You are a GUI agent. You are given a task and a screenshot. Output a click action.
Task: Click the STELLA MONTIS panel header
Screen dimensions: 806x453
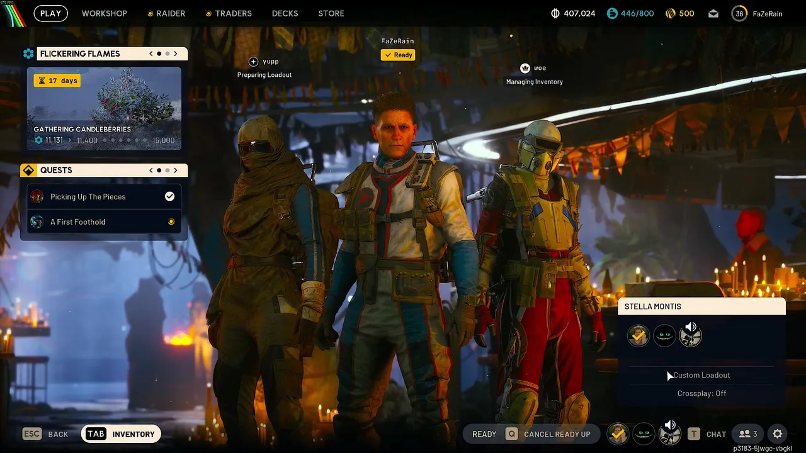[x=701, y=306]
